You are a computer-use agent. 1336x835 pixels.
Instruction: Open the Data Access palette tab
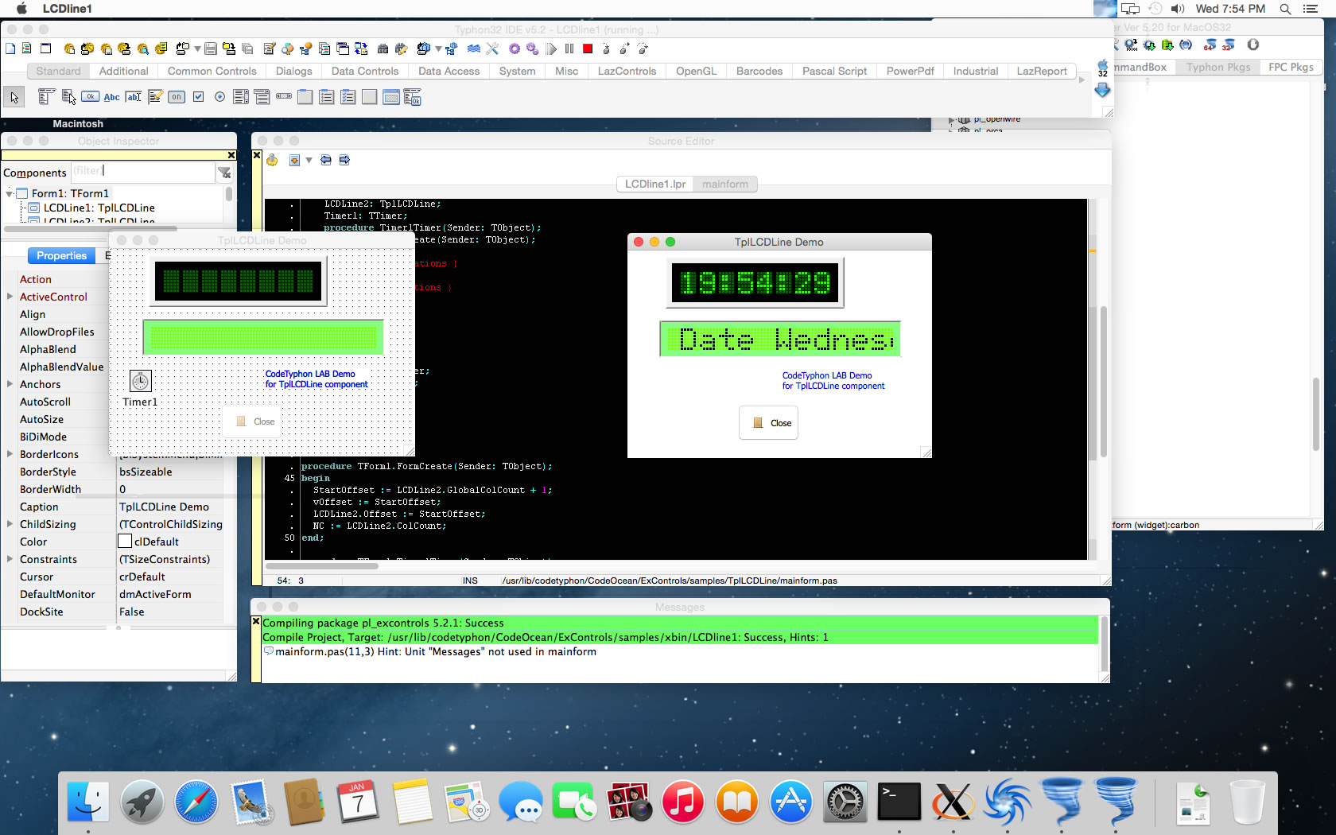pos(449,71)
